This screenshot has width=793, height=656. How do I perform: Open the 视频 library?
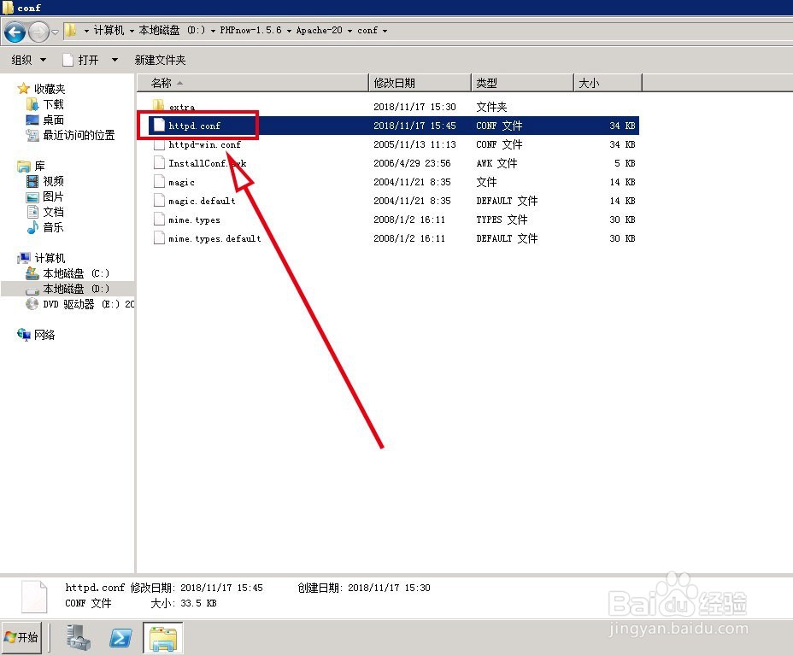tap(51, 181)
